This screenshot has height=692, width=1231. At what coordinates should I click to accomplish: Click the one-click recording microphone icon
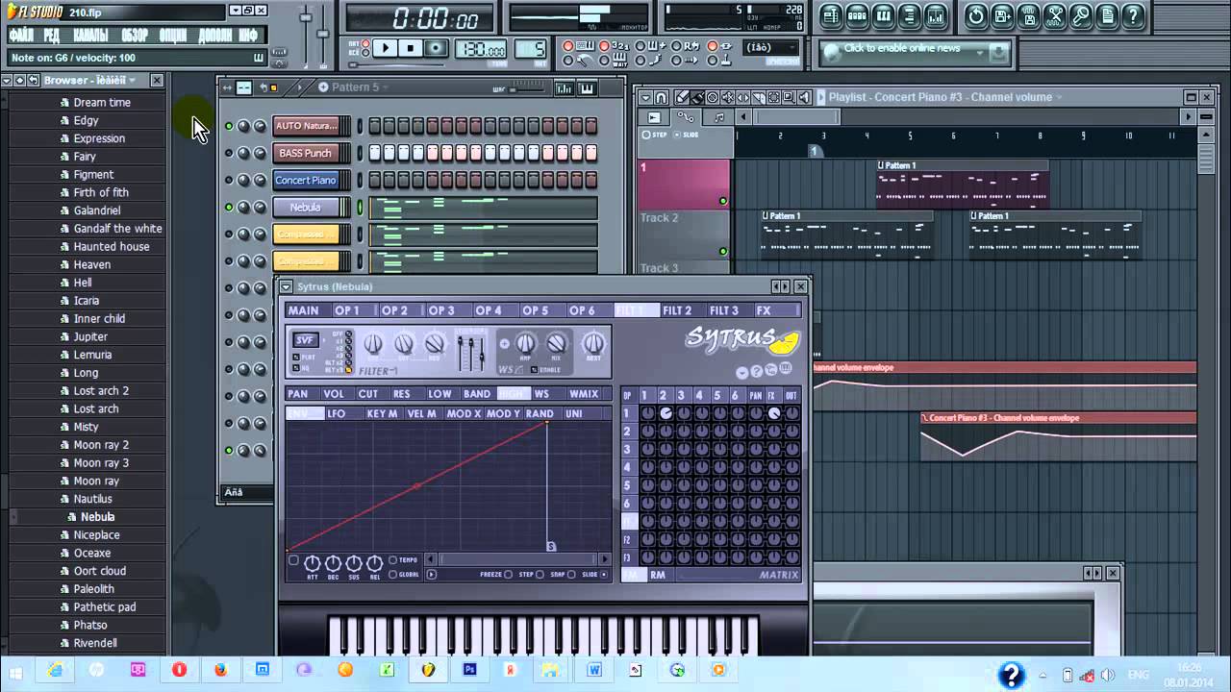1081,15
